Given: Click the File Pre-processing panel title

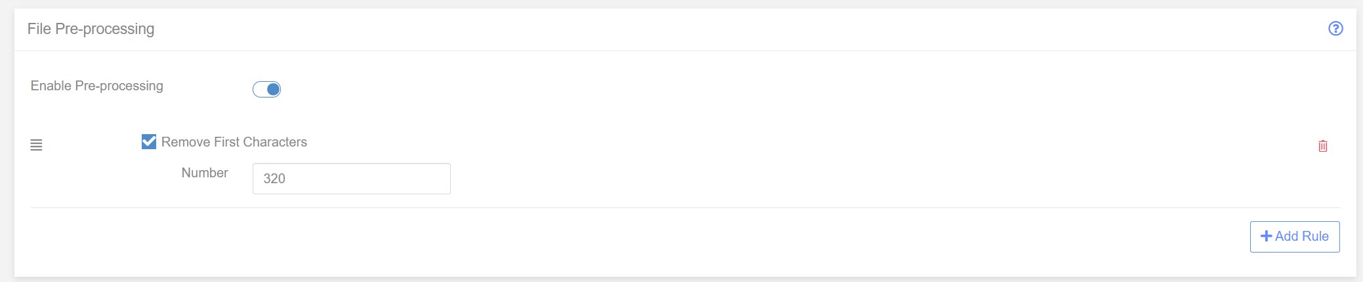Looking at the screenshot, I should [91, 29].
